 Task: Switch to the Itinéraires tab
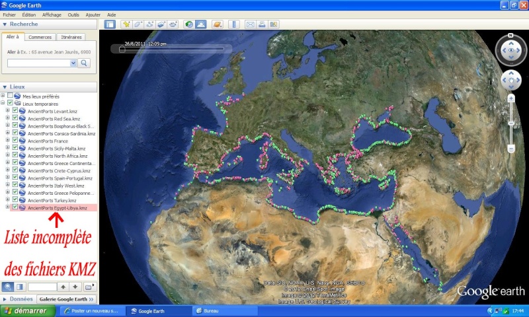coord(71,37)
